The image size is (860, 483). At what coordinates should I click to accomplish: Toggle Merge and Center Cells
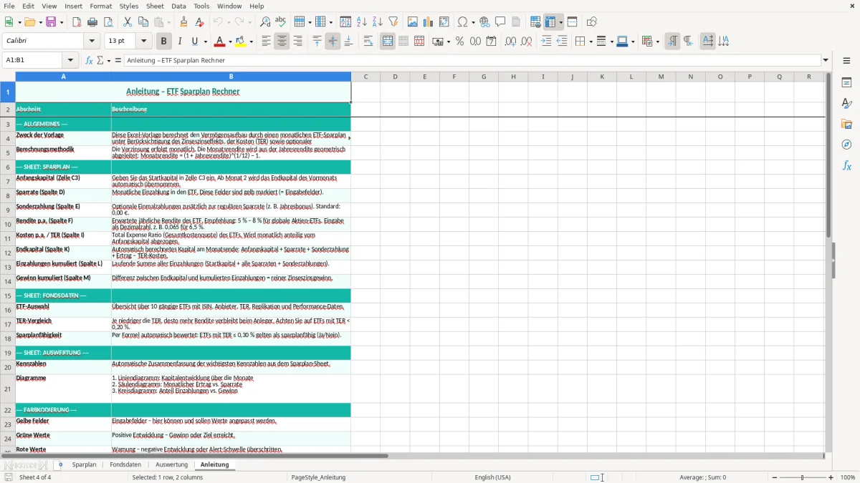[388, 42]
